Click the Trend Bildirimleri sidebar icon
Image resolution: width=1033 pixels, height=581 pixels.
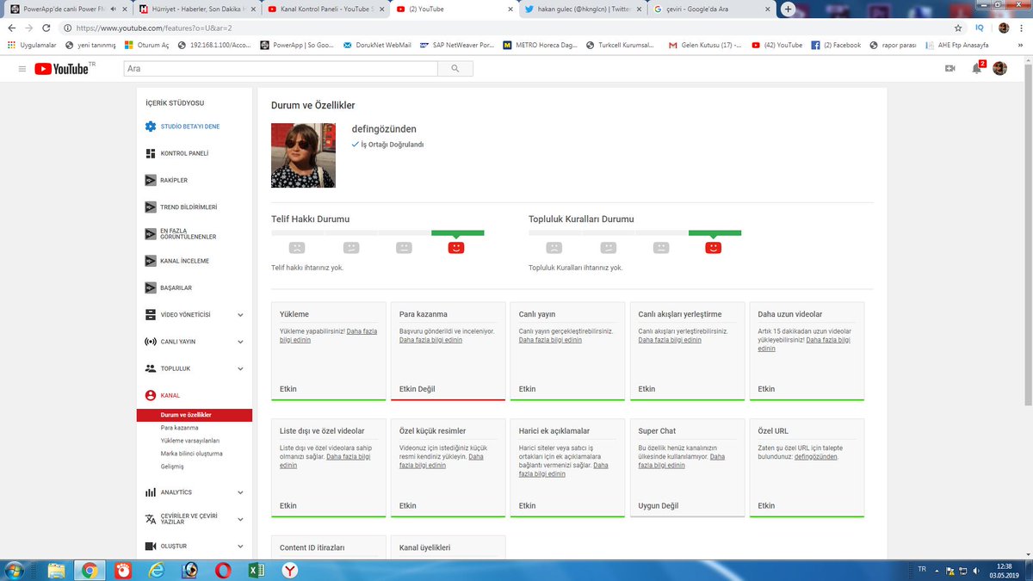(x=151, y=207)
